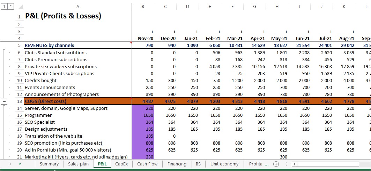Screen dimensions: 371x171
Task: Select the Design adjustments row label
Action: 77,129
